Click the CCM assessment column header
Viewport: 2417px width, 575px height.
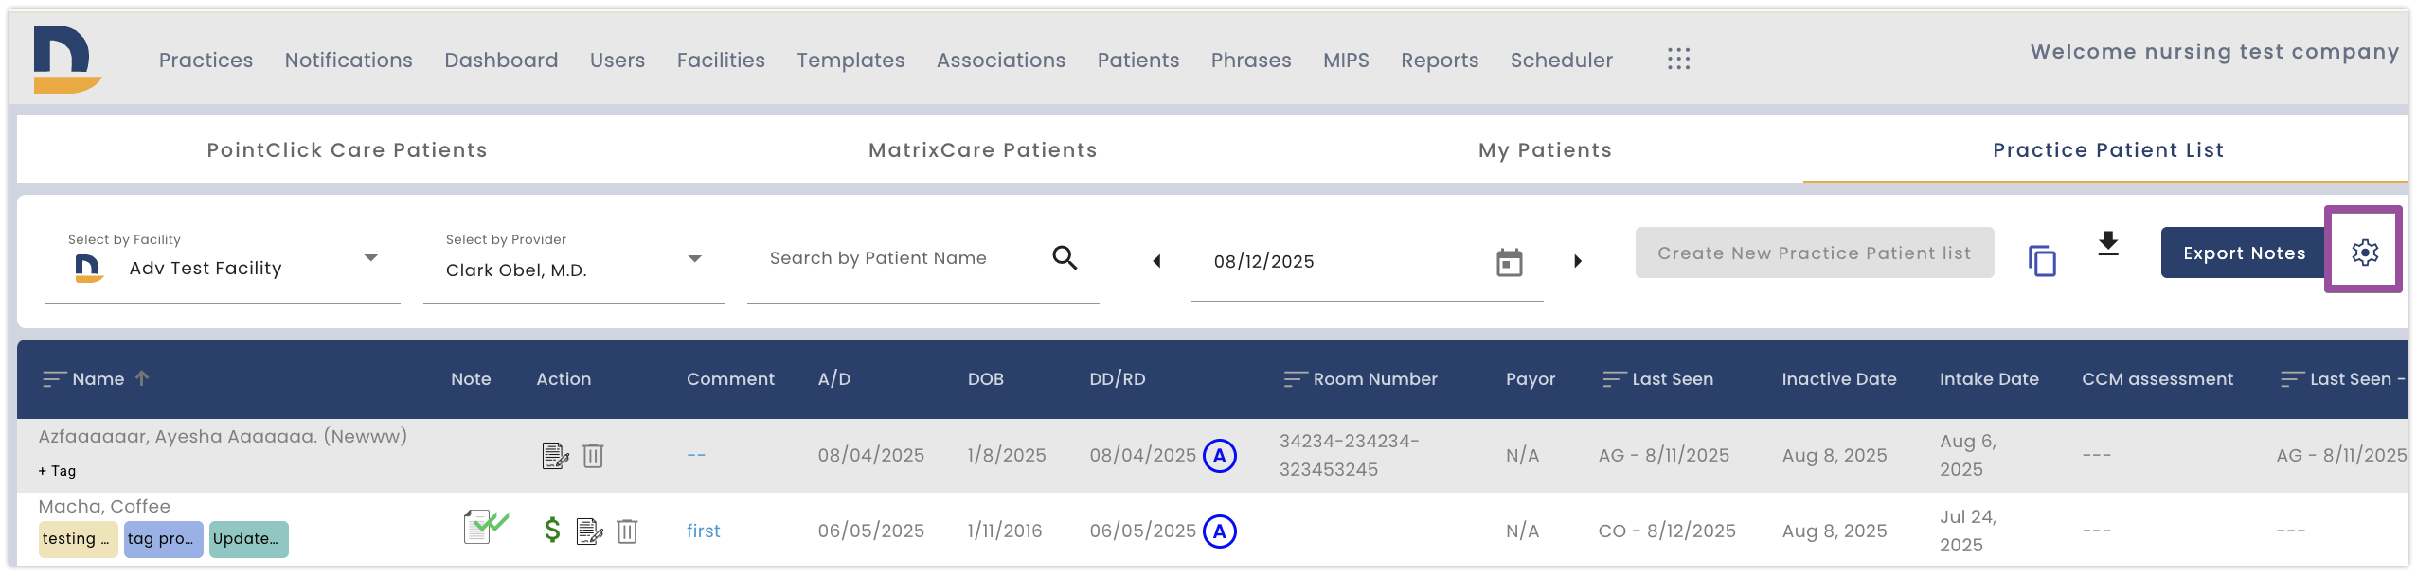tap(2157, 379)
